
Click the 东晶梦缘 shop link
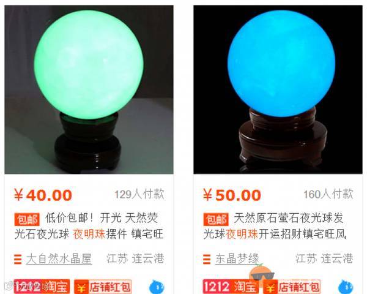coord(237,259)
